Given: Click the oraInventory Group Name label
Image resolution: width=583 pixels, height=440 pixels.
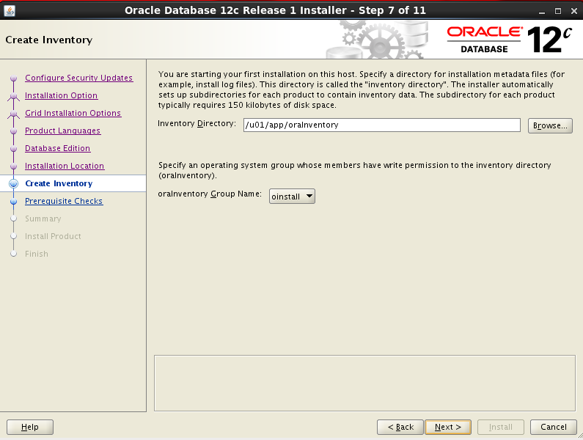Looking at the screenshot, I should point(210,194).
